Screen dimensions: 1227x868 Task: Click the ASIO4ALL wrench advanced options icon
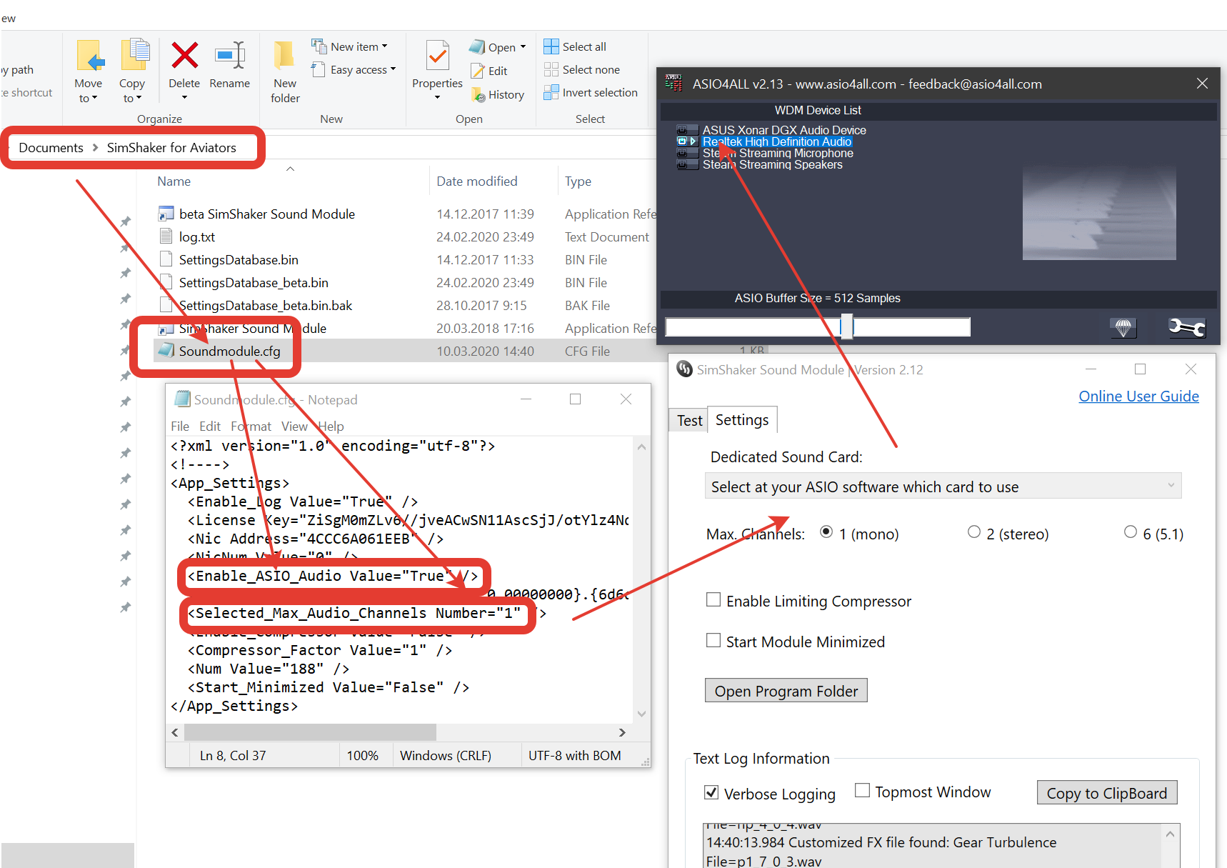click(x=1186, y=327)
